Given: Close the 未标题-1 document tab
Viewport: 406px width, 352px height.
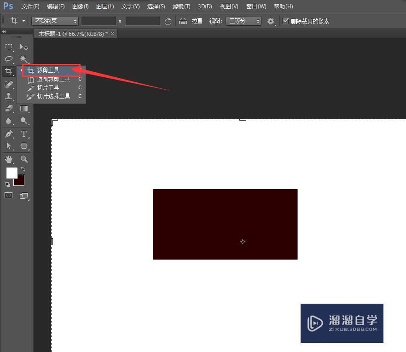Looking at the screenshot, I should click(113, 34).
